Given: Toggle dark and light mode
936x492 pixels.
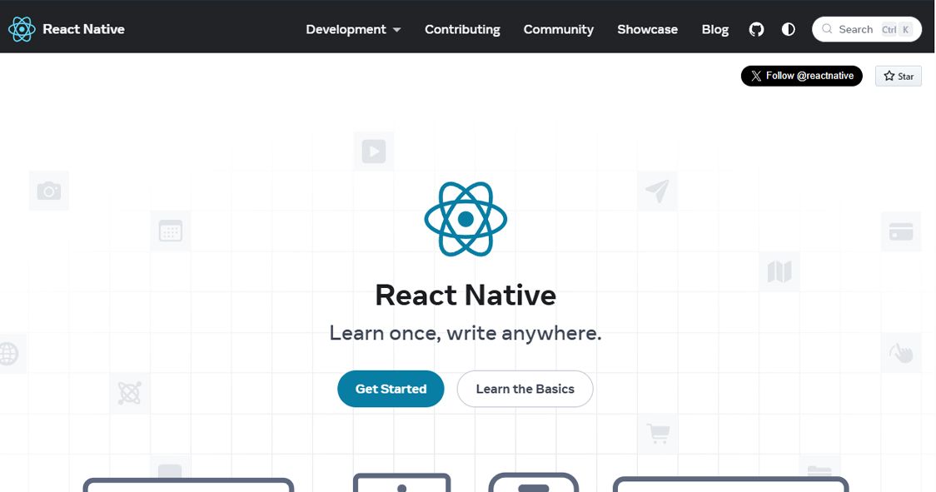Looking at the screenshot, I should tap(788, 29).
